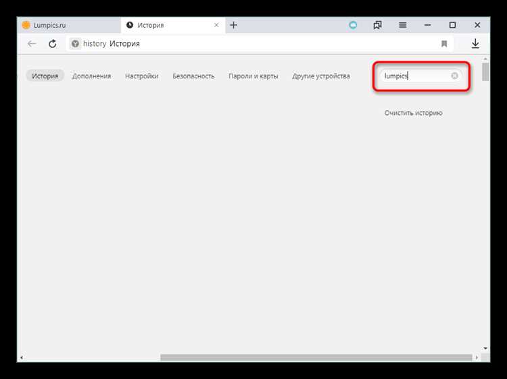
Task: Click the vertical scrollbar down arrow
Action: coord(485,348)
